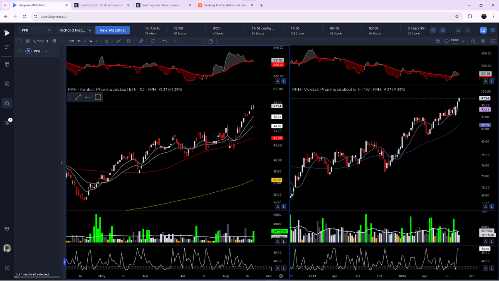Click the save chart icon
This screenshot has width=499, height=281.
pos(211,41)
